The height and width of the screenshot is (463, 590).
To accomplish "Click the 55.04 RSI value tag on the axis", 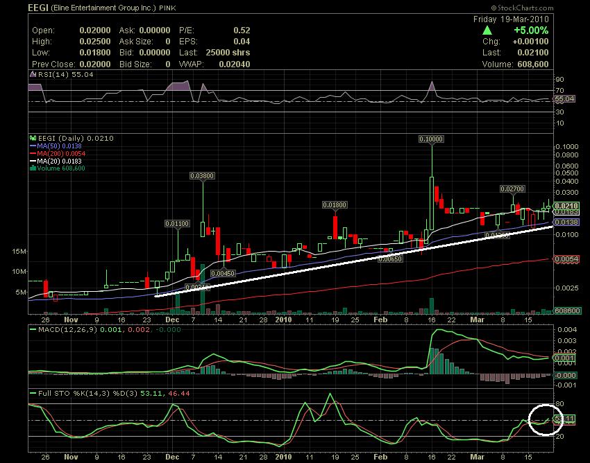I will point(564,99).
